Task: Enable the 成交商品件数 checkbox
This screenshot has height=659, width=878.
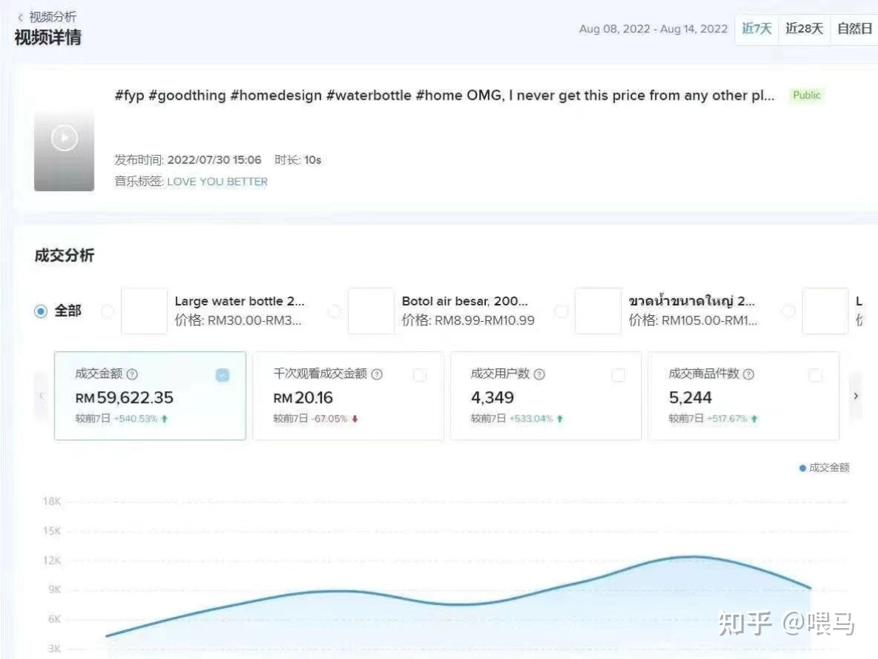Action: pos(815,375)
